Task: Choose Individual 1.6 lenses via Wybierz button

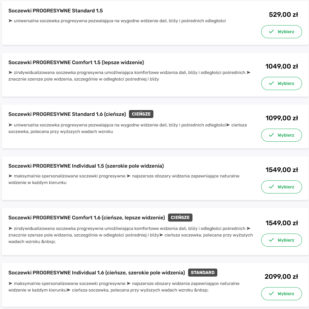Action: 281,293
